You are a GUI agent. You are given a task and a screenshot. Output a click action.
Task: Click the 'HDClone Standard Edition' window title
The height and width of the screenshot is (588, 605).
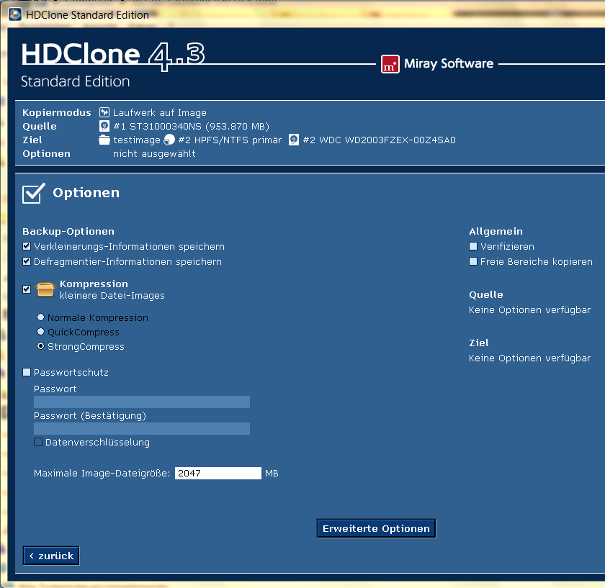pyautogui.click(x=88, y=15)
